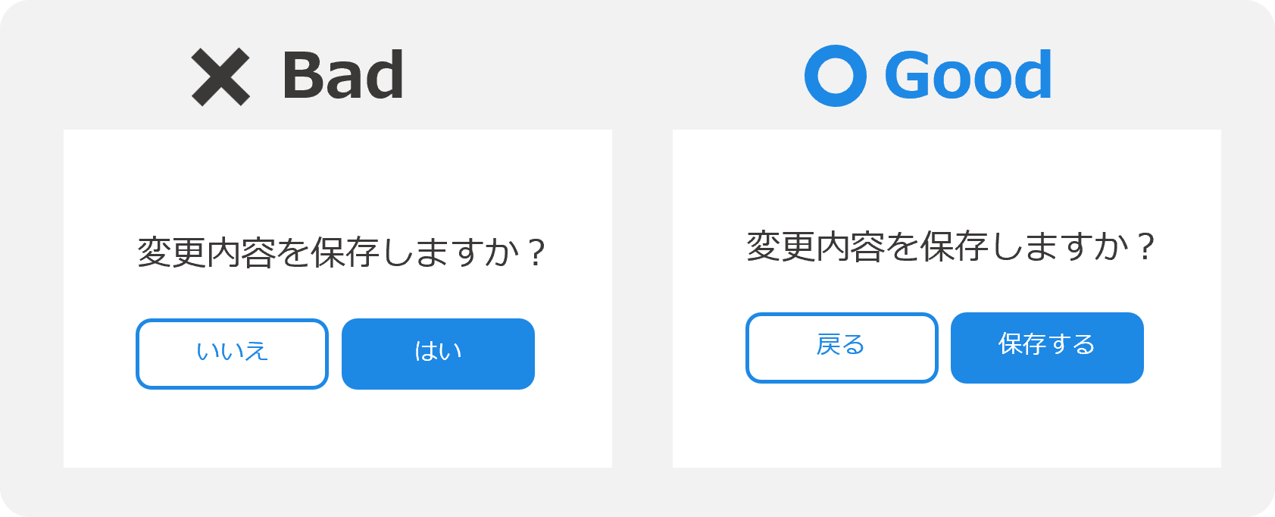Click the black X icon beside Bad
Screen dimensions: 1275x517
[220, 77]
